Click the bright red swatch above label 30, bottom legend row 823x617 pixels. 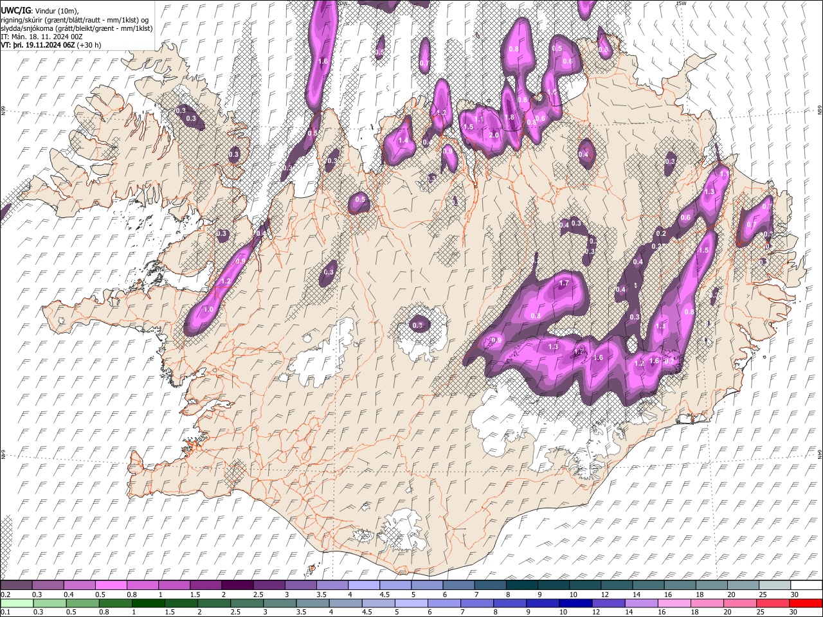(x=806, y=604)
